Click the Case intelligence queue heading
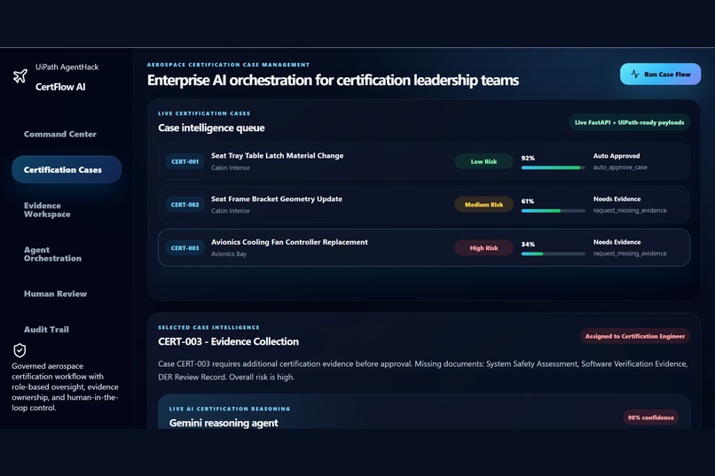 211,128
